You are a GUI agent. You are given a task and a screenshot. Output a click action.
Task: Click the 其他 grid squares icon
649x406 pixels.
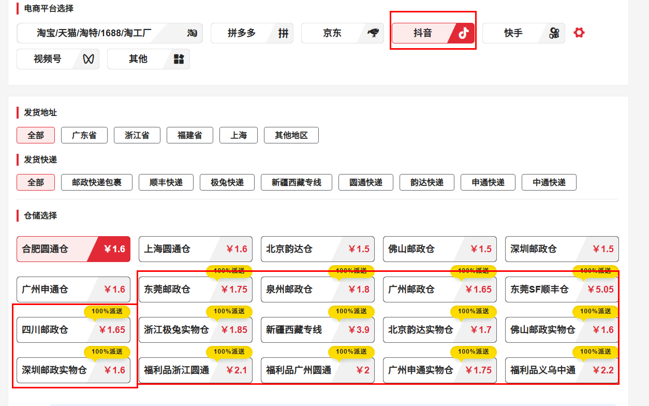(x=179, y=59)
